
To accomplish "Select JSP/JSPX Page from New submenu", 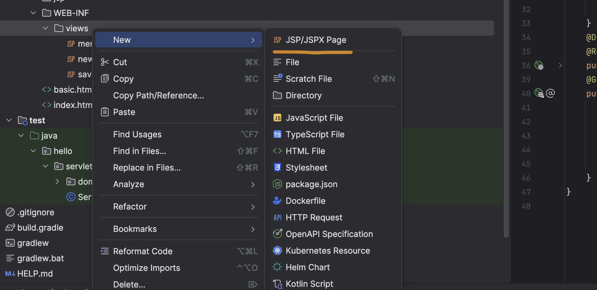I will 333,40.
